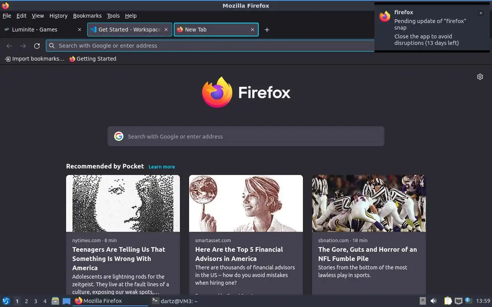The height and width of the screenshot is (307, 492).
Task: Reload the current page
Action: tap(37, 46)
